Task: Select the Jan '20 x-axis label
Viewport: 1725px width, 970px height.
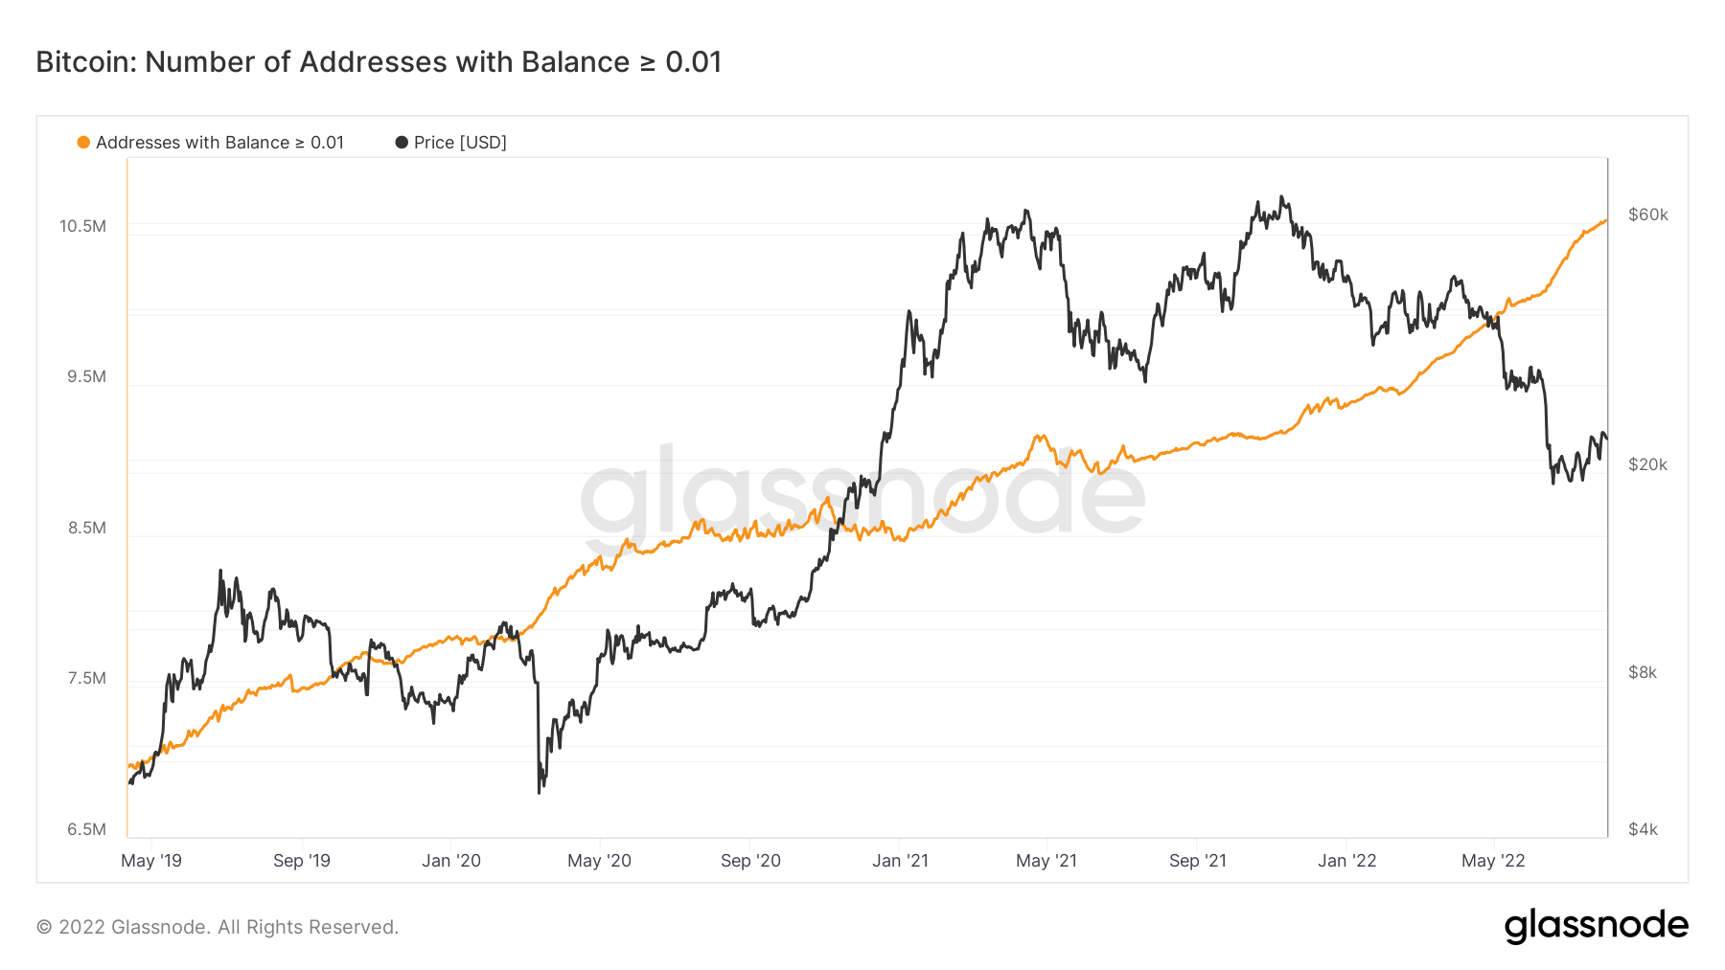Action: tap(451, 861)
